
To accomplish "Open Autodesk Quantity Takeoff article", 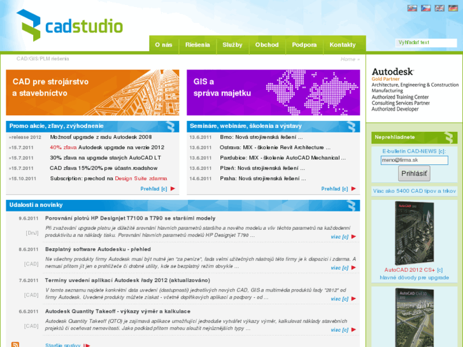I will tap(118, 311).
